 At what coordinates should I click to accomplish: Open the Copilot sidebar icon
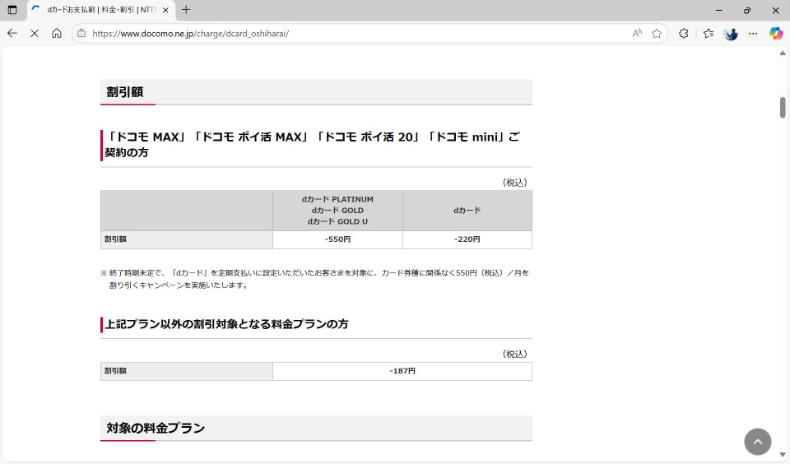pyautogui.click(x=776, y=33)
